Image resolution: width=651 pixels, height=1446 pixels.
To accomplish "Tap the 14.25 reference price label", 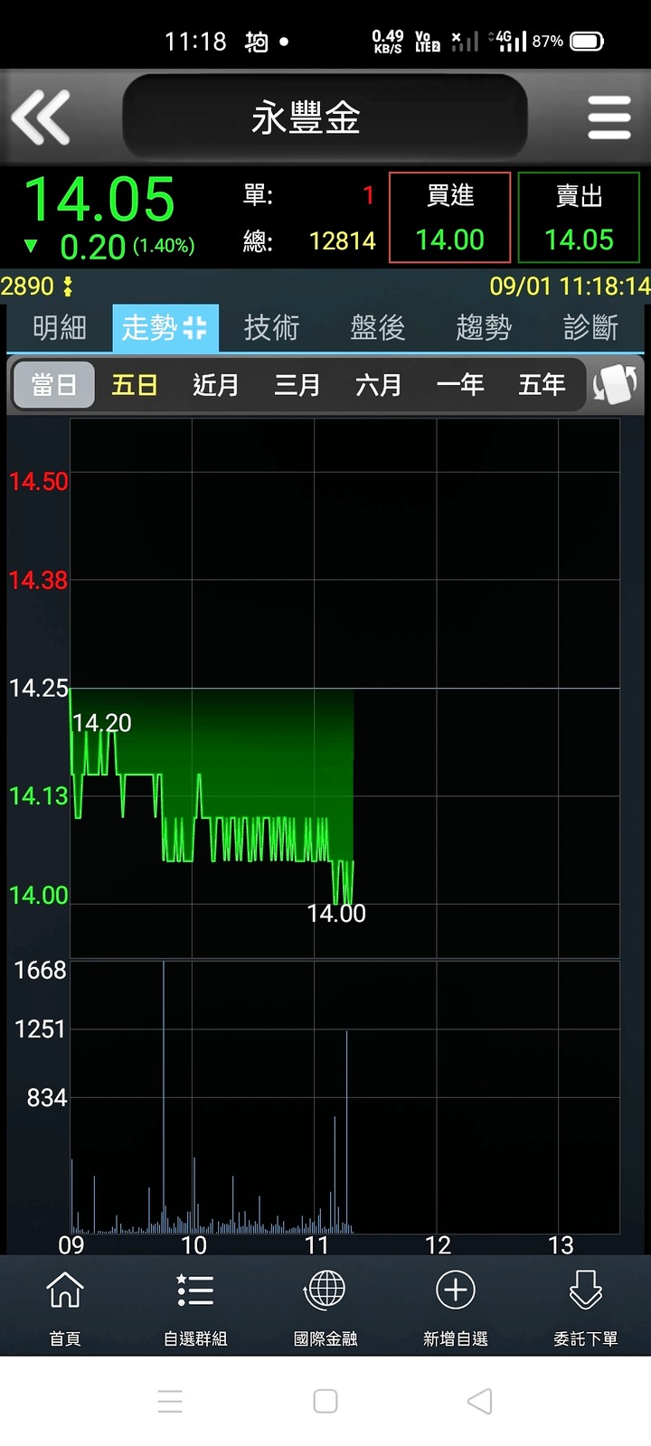I will click(38, 689).
